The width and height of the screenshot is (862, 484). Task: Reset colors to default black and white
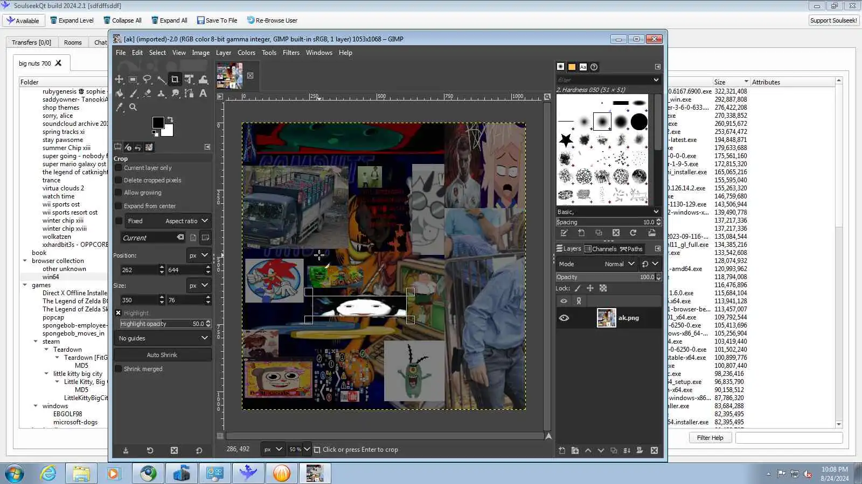(155, 133)
